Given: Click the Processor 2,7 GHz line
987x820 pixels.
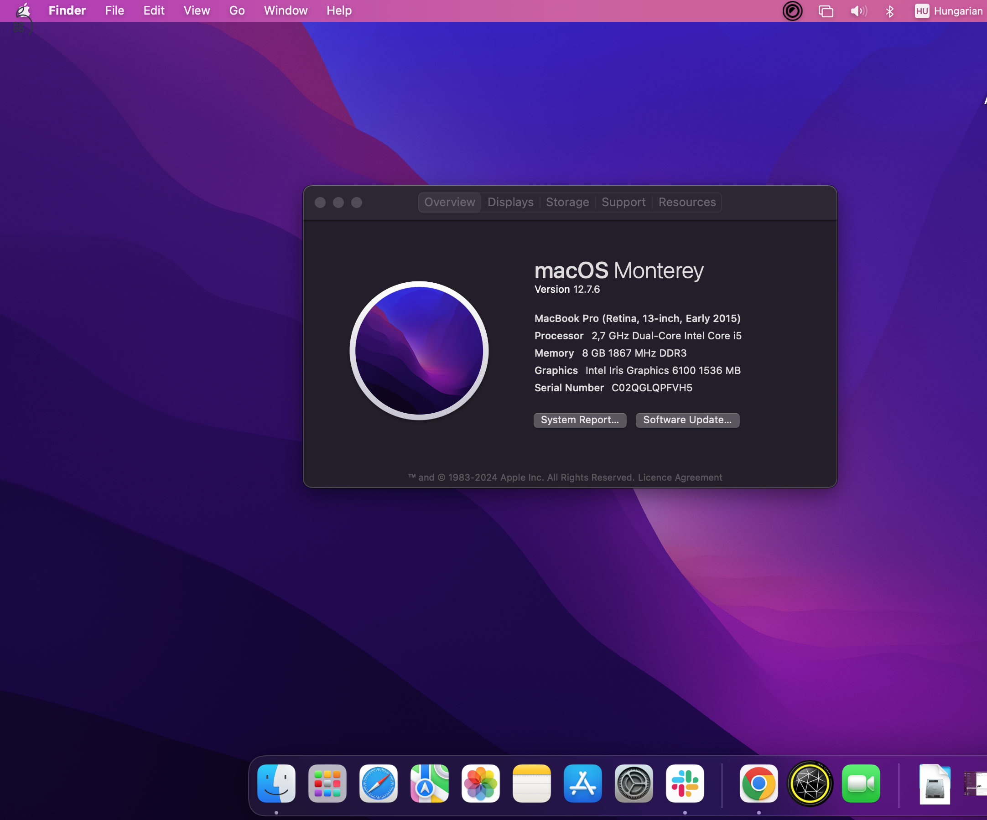Looking at the screenshot, I should point(638,336).
